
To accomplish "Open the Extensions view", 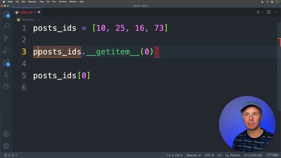I will (x=6, y=63).
